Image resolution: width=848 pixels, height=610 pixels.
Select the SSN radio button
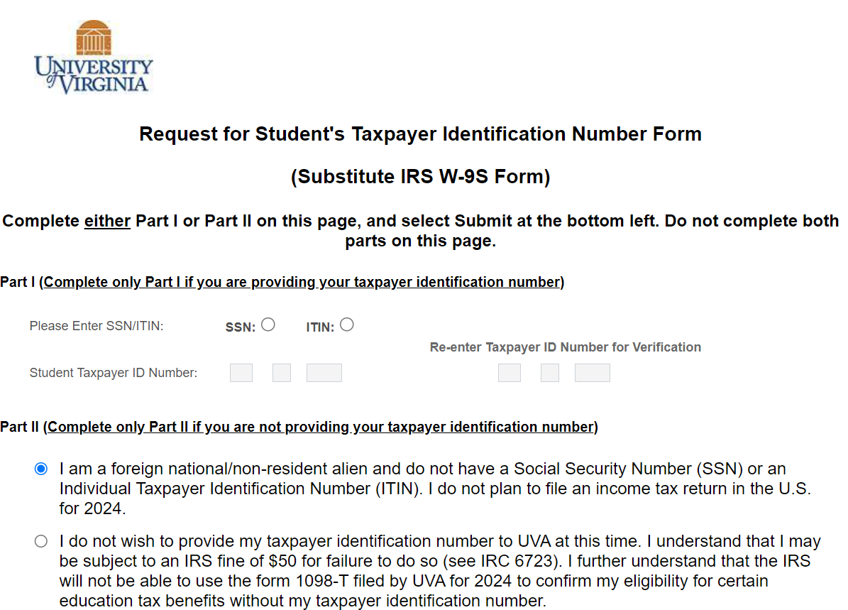tap(268, 325)
